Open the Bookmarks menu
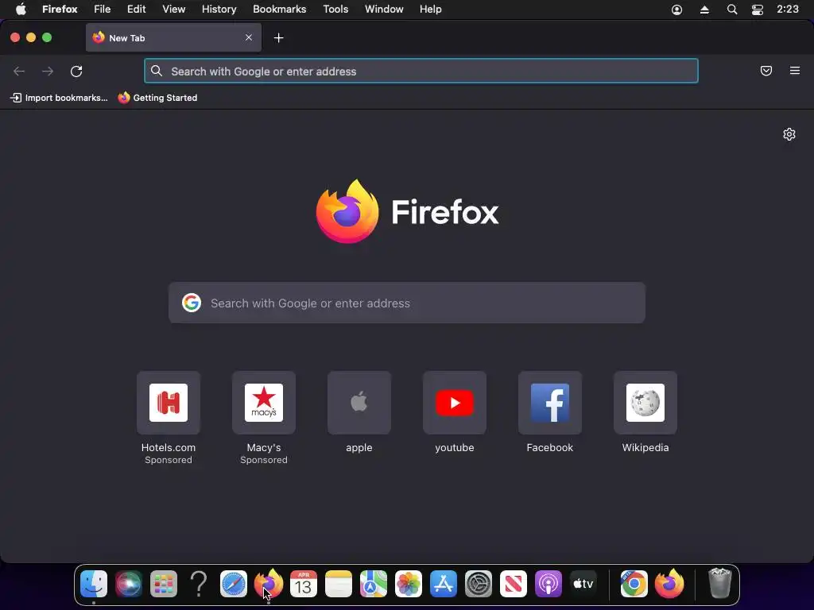814x610 pixels. click(279, 10)
